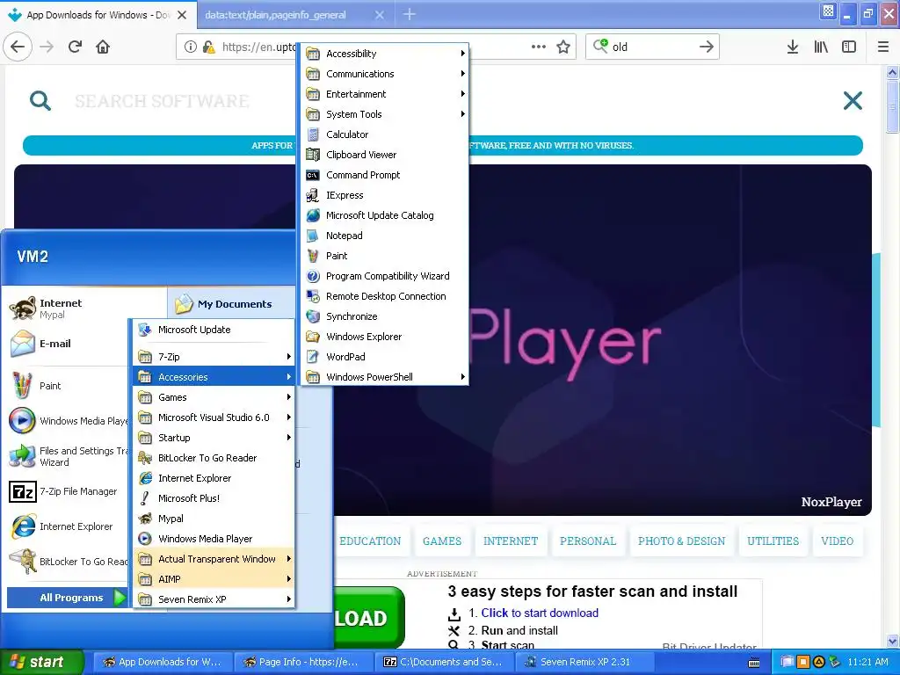Toggle browser sidebar
The image size is (900, 675).
click(849, 47)
